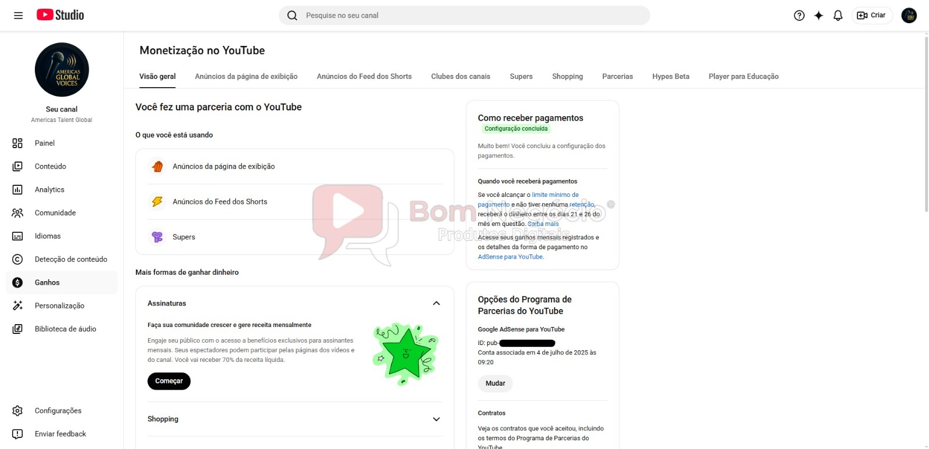Open the sparkle Ask Studio icon
Image resolution: width=929 pixels, height=449 pixels.
click(x=818, y=16)
